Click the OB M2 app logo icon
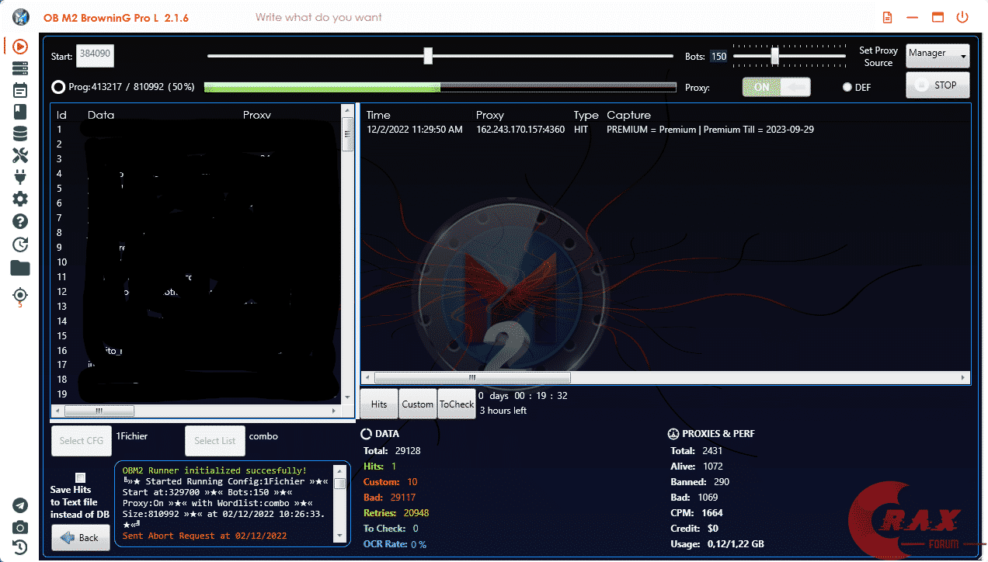 21,16
